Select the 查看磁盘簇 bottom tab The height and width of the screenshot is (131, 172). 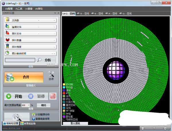tap(28, 124)
